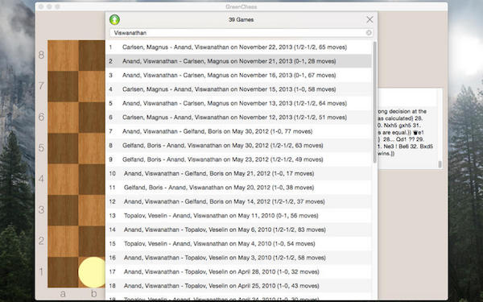Click the comment pane scrollbar
Viewport: 483px width, 302px height.
(440, 164)
